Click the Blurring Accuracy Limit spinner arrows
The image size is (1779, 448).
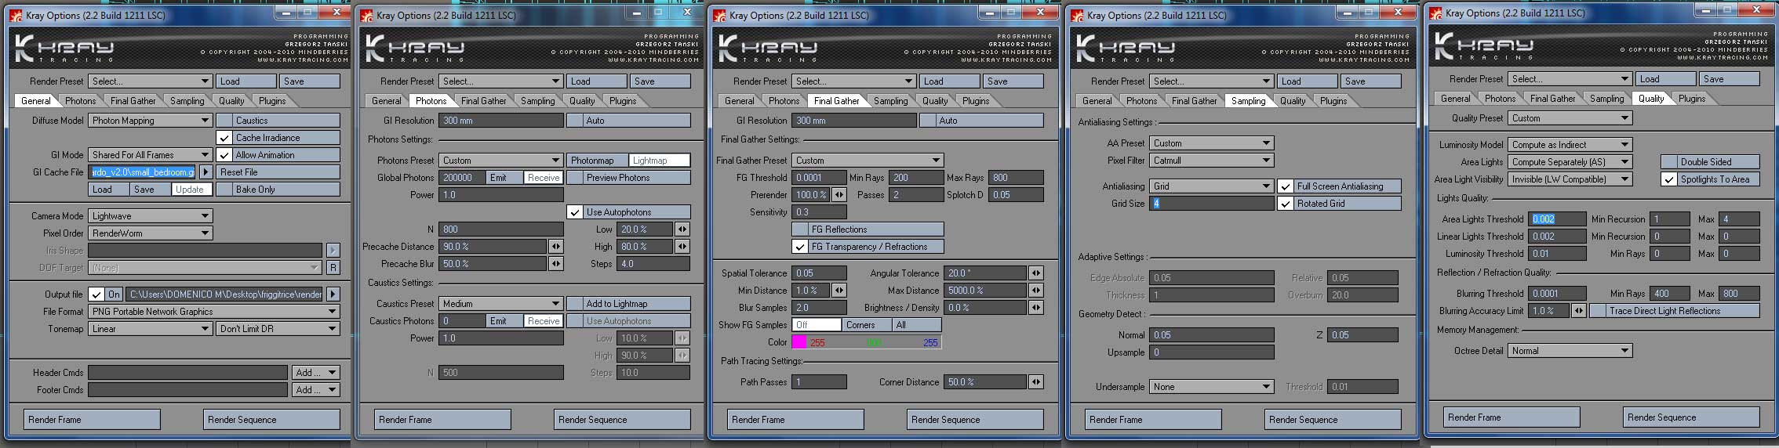[1577, 311]
